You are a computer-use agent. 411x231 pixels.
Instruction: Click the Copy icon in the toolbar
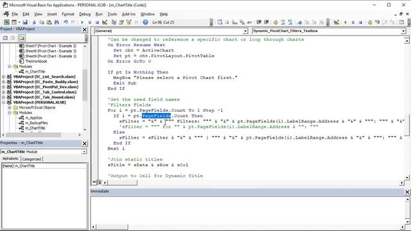click(41, 22)
